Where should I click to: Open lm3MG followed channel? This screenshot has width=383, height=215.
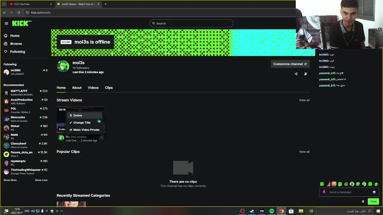click(25, 72)
